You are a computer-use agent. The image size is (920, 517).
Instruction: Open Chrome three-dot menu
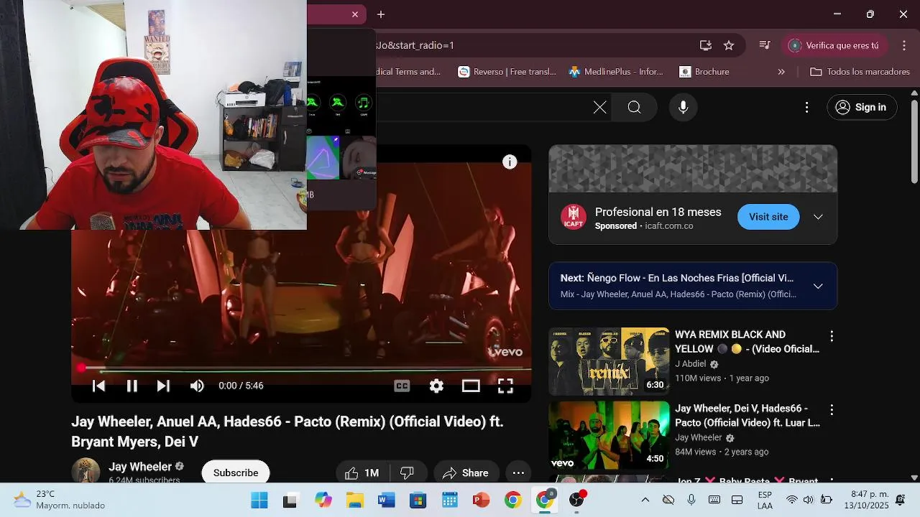point(904,45)
